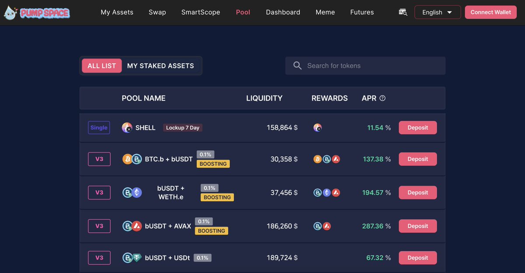Click the magnifier icon in the search field
The width and height of the screenshot is (525, 273).
(x=297, y=66)
